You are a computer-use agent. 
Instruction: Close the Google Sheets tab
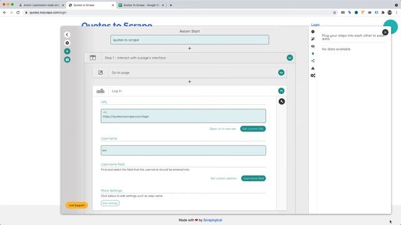(x=163, y=5)
